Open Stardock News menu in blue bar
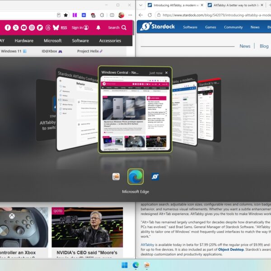Screen dimensions: 271x271 coord(255,27)
